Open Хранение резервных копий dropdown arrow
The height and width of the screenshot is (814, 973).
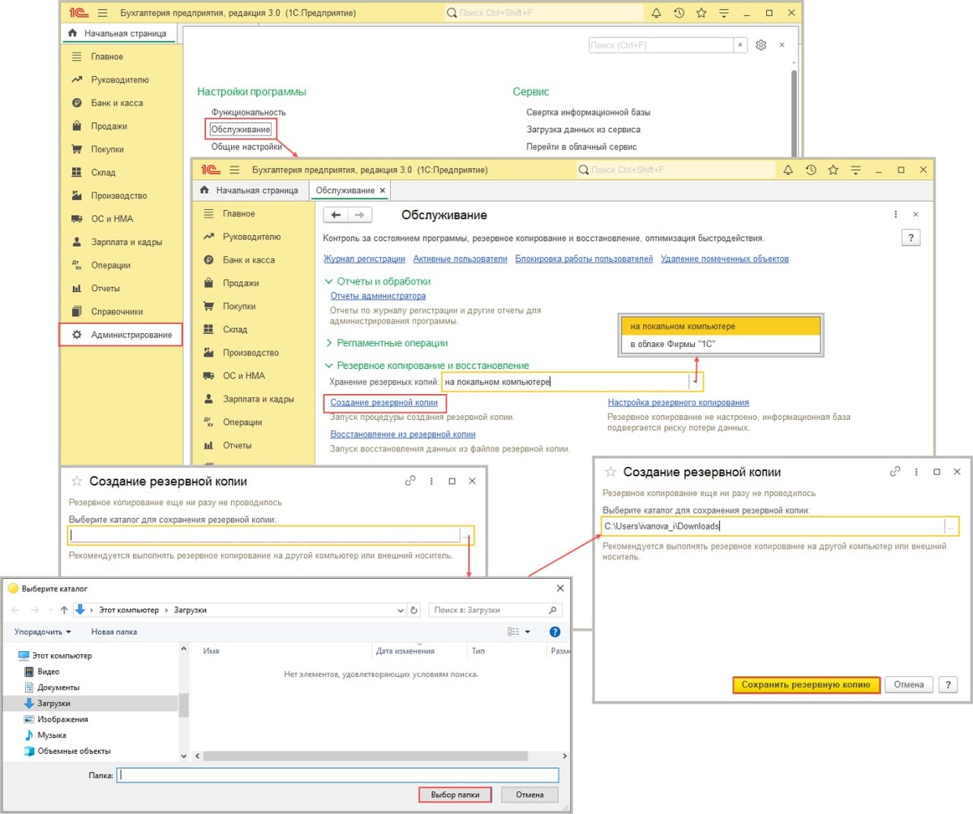[x=696, y=381]
